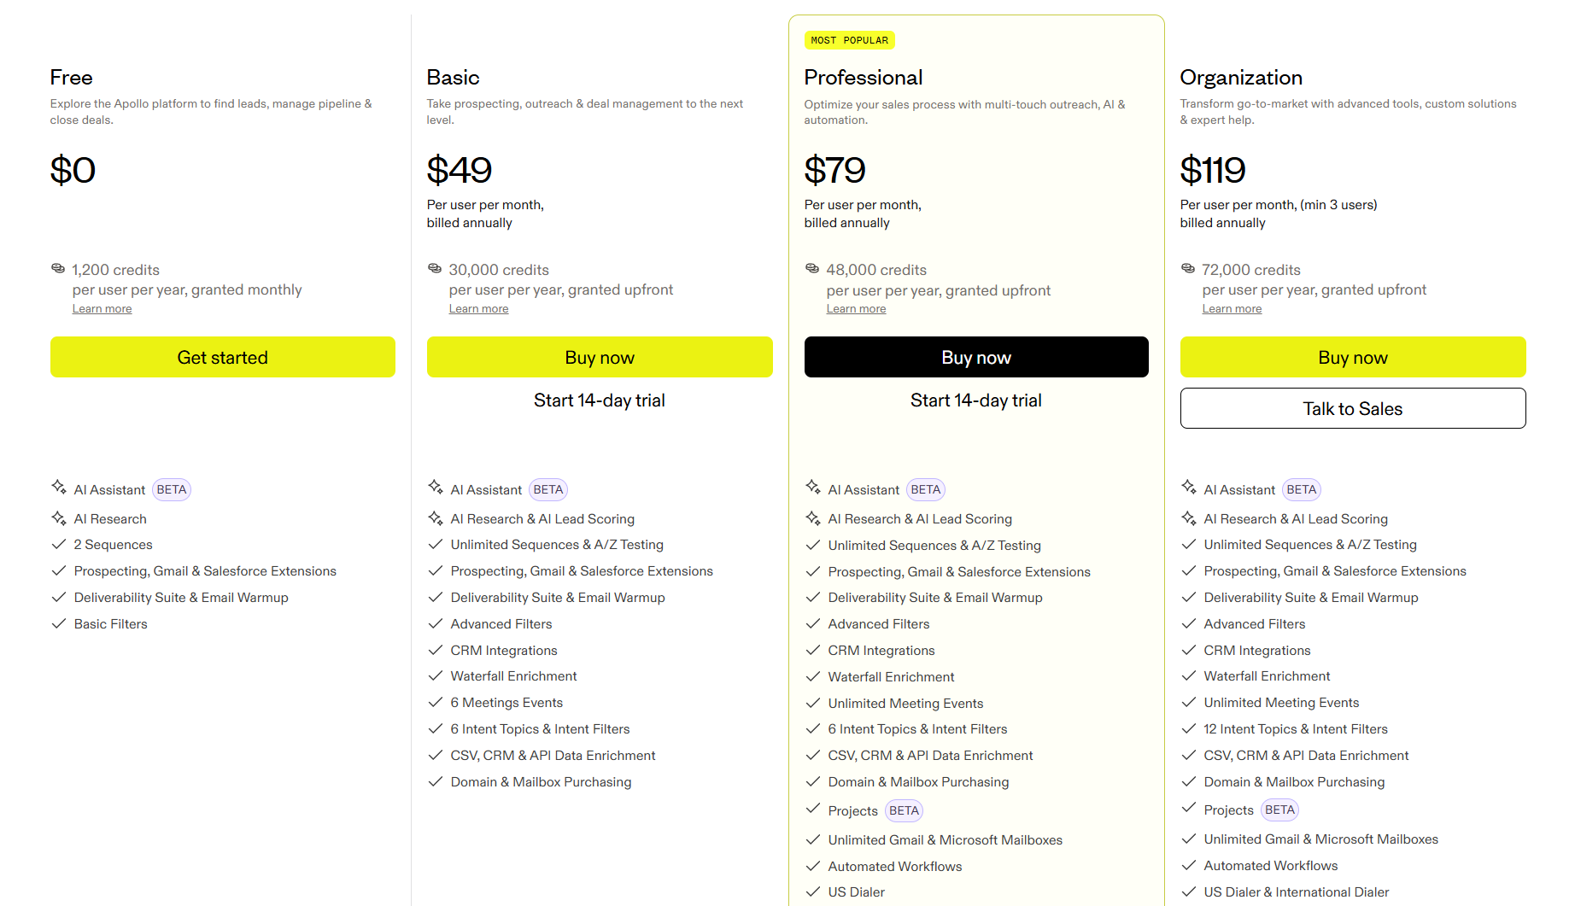1575x906 pixels.
Task: Click the sparkle icon by Organization AI Research & AI Lead Scoring
Action: click(1189, 518)
